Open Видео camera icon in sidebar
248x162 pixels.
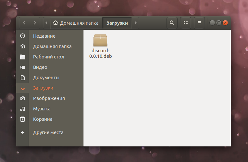tap(23, 67)
